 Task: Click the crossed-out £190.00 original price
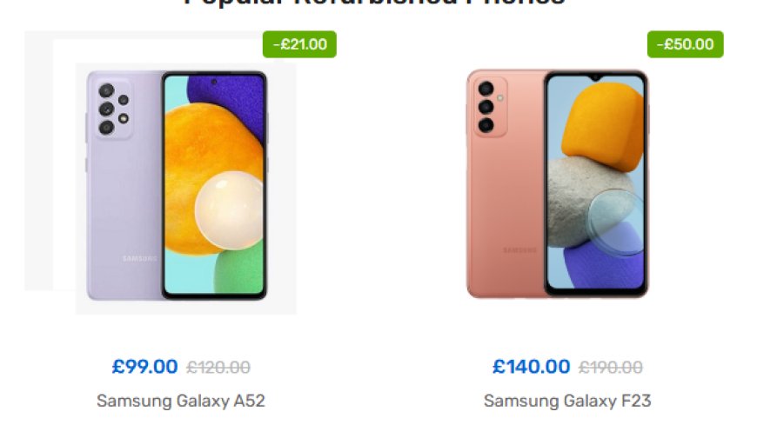pyautogui.click(x=611, y=368)
